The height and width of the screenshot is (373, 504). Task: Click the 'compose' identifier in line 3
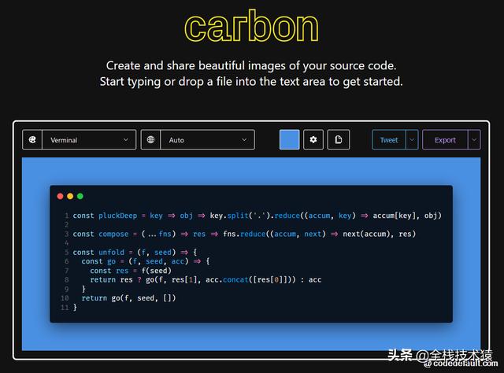113,234
